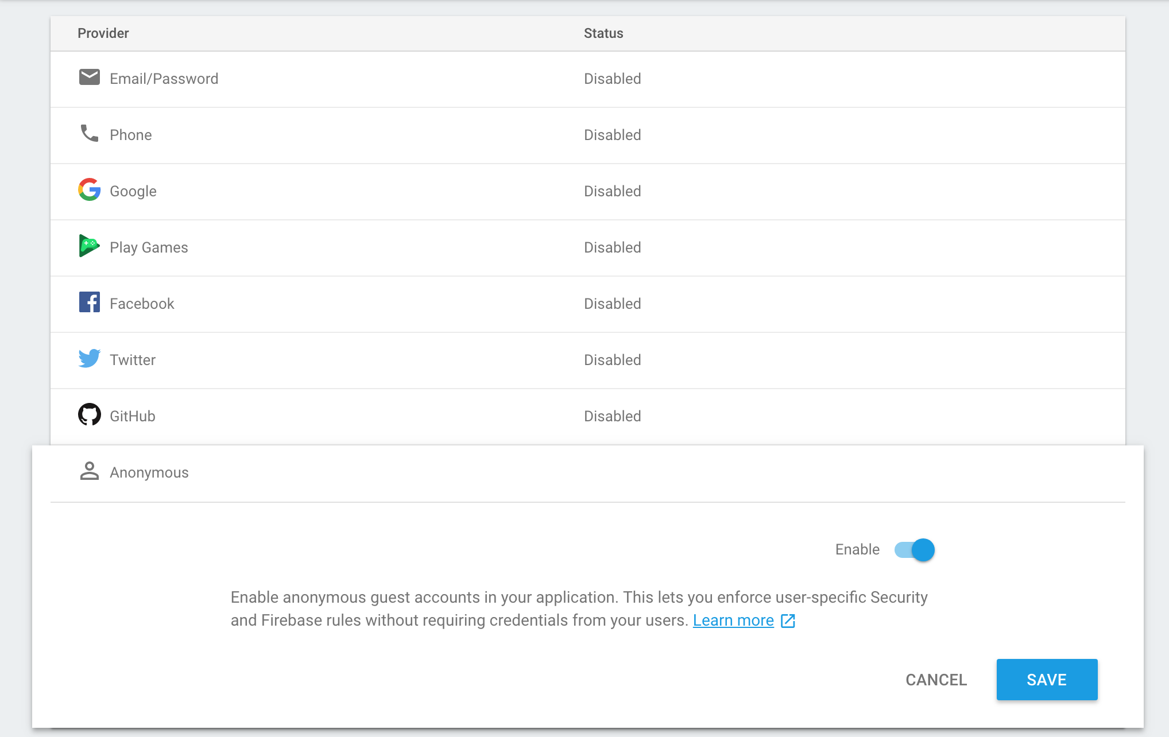Screen dimensions: 1169x737
Task: Click the Phone handset icon
Action: coord(89,134)
